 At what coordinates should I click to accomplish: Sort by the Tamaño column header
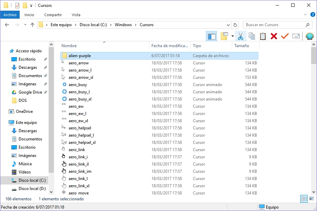[246, 45]
